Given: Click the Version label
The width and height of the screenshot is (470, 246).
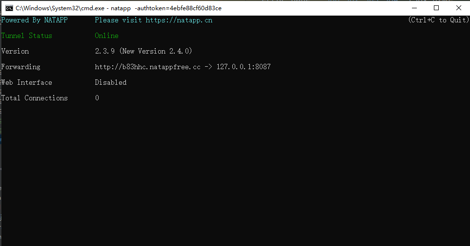Looking at the screenshot, I should [15, 51].
